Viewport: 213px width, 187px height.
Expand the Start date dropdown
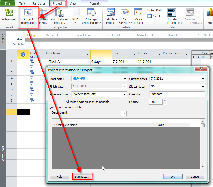pos(125,79)
